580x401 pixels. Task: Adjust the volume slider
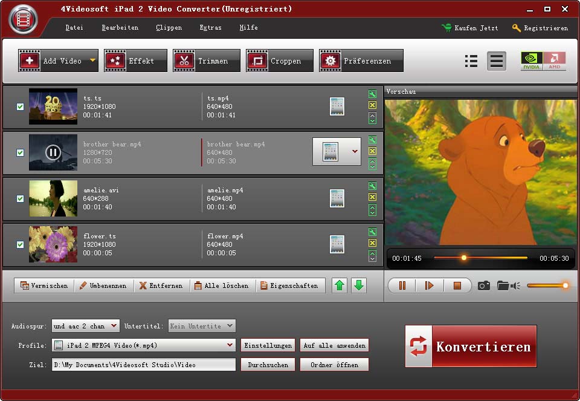coord(547,285)
